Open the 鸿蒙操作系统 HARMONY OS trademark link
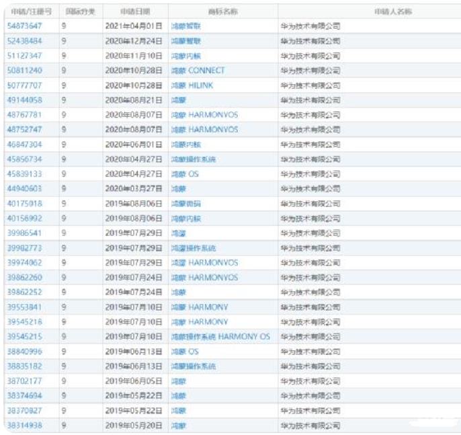 220,336
